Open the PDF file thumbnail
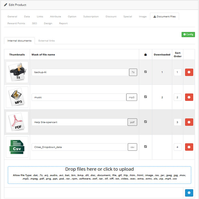Image resolution: width=199 pixels, height=199 pixels. pyautogui.click(x=17, y=122)
